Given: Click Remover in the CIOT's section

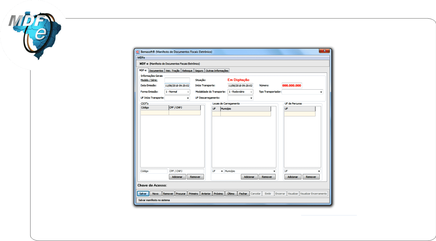Looking at the screenshot, I should pos(195,177).
